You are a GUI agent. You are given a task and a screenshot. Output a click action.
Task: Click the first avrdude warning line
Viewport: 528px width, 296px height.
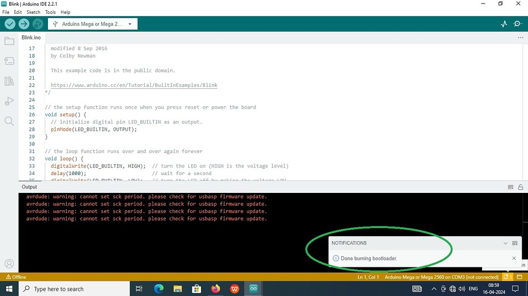point(146,196)
